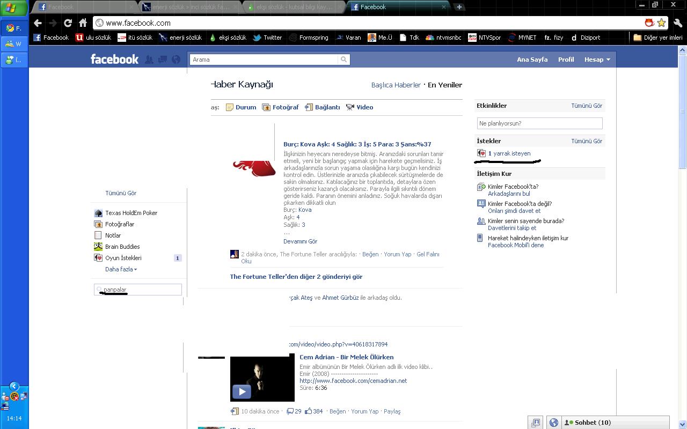
Task: Click Paylaş under the Cem Adrian video
Action: [x=392, y=411]
